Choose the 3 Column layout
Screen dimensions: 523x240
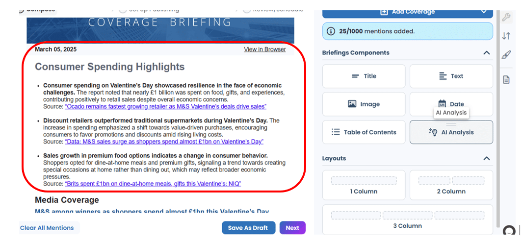point(407,220)
